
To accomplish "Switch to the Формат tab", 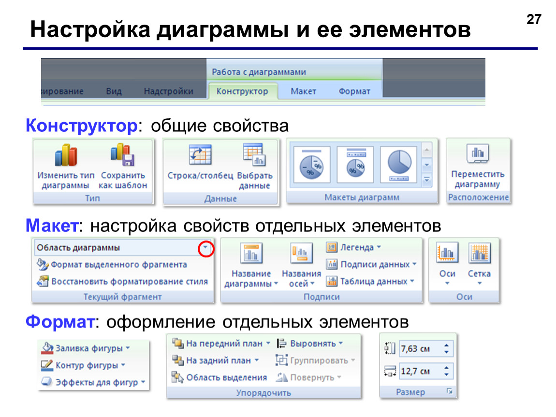I will pyautogui.click(x=354, y=91).
